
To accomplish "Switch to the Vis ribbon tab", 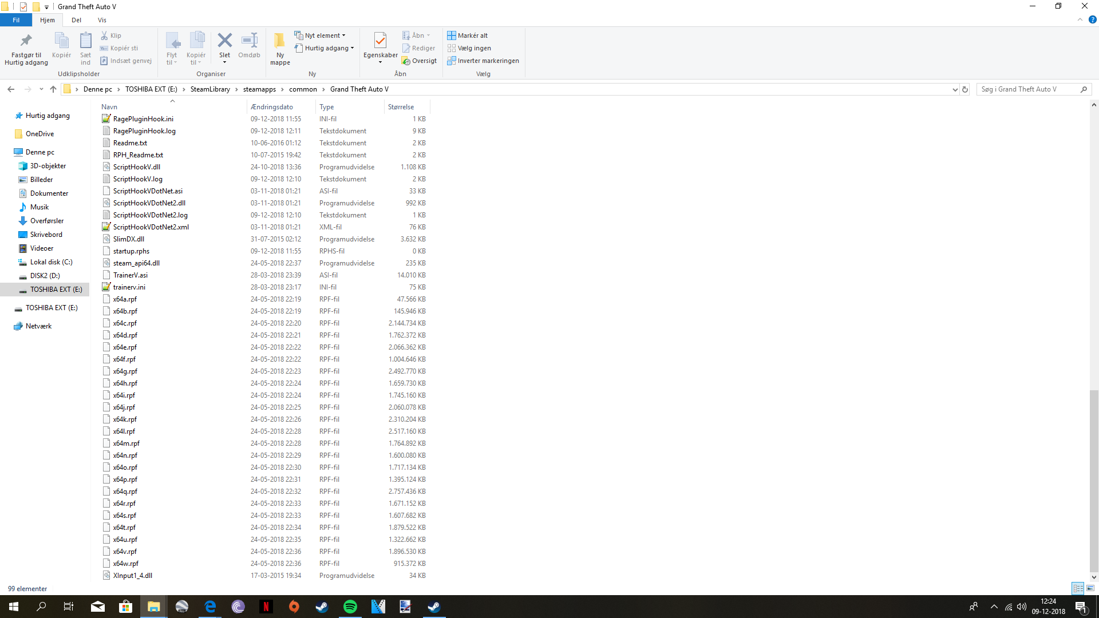I will click(x=102, y=20).
